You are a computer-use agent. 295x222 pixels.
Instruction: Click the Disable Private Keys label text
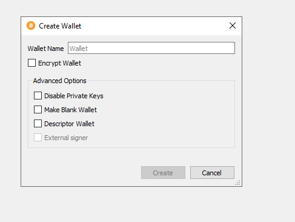[x=74, y=96]
